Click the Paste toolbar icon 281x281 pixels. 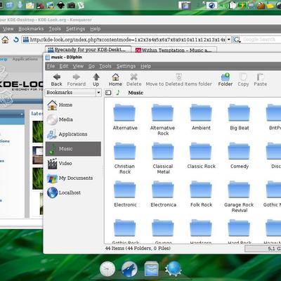point(261,80)
